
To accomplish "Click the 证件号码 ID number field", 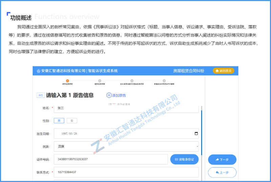I will (111, 159).
